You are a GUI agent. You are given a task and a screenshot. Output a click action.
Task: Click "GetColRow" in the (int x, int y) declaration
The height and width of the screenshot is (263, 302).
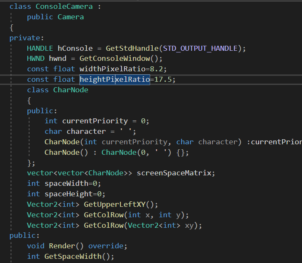click(103, 215)
